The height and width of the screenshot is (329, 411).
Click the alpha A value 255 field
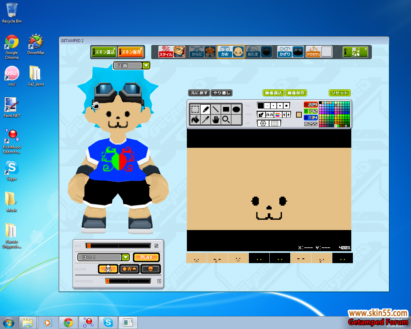[311, 124]
